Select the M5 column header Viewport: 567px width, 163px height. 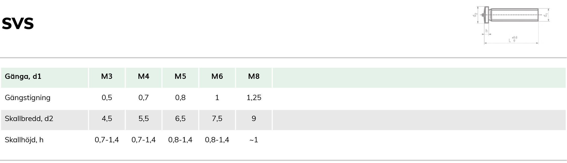click(180, 78)
